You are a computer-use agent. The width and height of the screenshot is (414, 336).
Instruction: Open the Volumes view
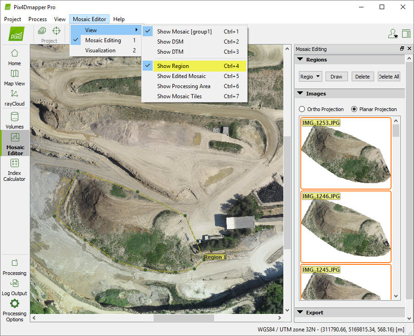(x=14, y=120)
